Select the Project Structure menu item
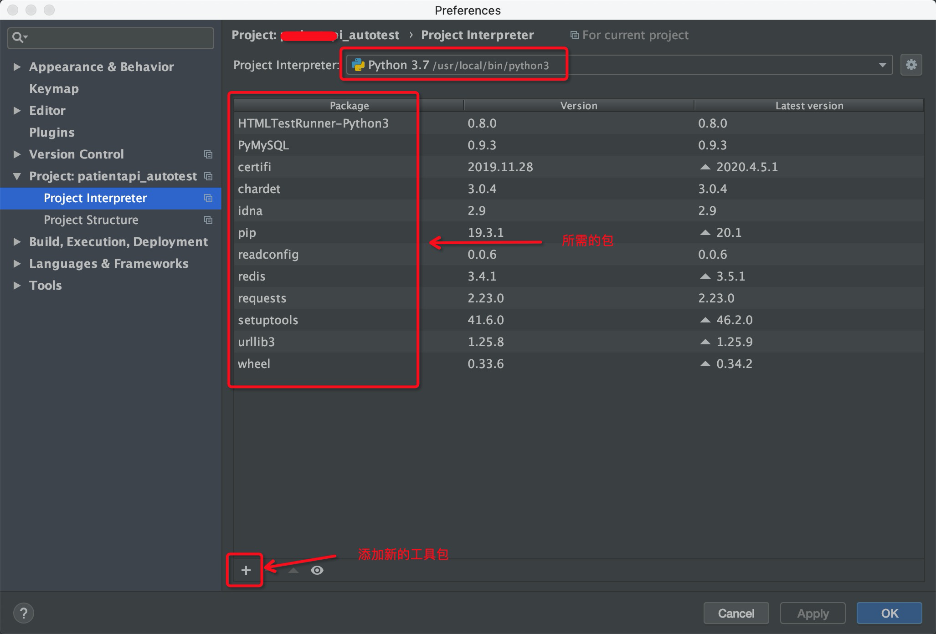This screenshot has width=936, height=634. coord(91,220)
